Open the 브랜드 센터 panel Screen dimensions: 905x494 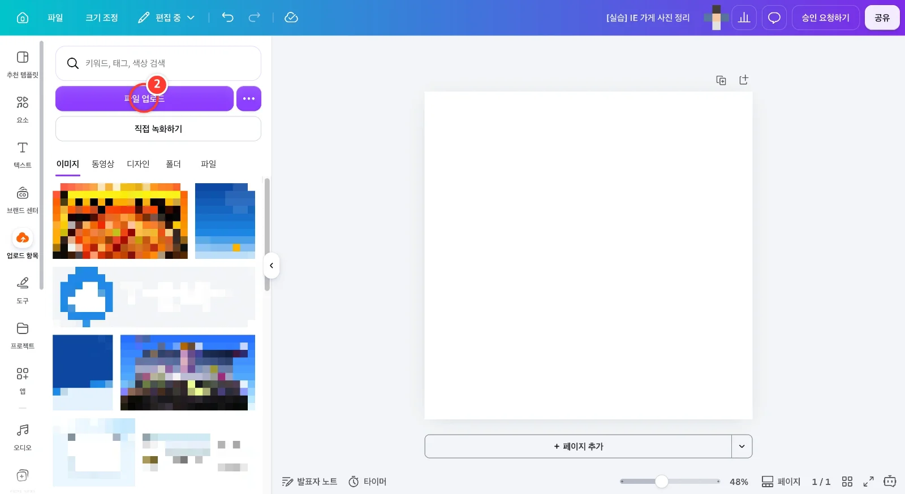click(23, 200)
